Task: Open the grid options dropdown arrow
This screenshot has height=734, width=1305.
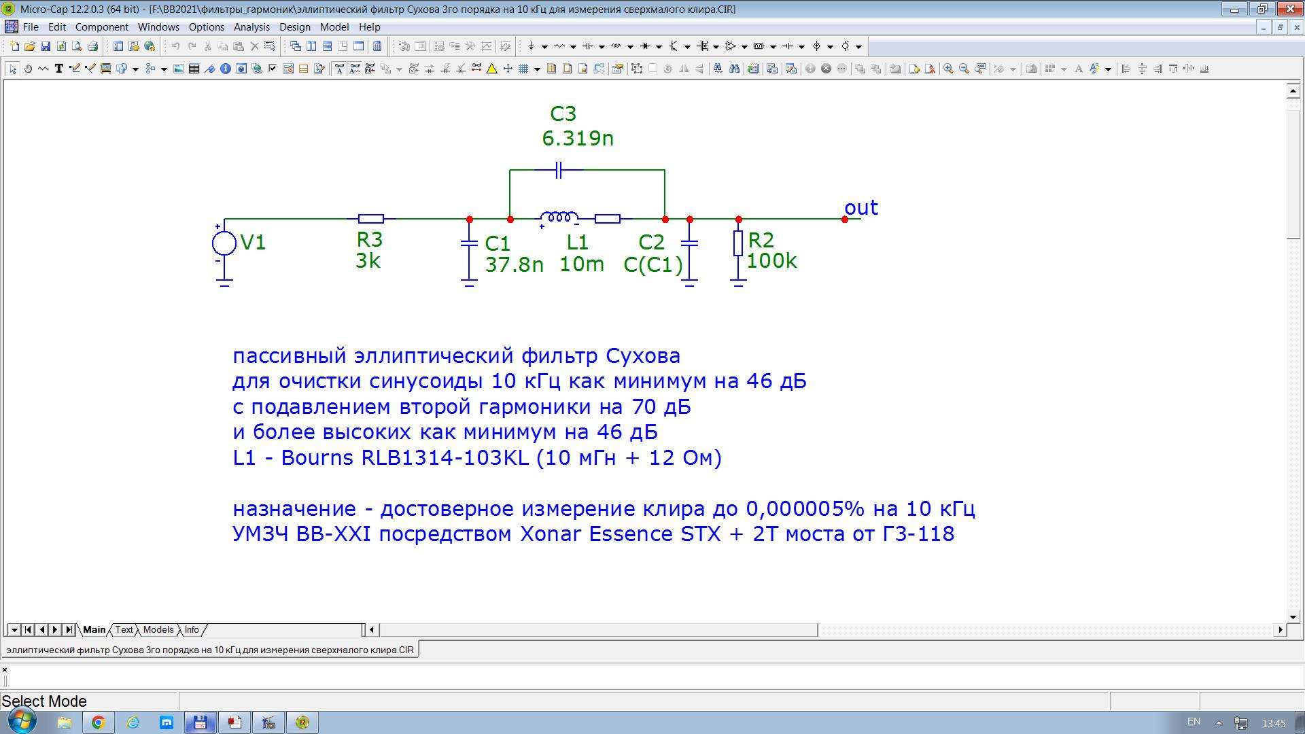Action: point(537,69)
